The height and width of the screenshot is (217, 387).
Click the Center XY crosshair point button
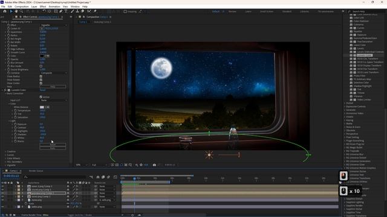point(42,28)
